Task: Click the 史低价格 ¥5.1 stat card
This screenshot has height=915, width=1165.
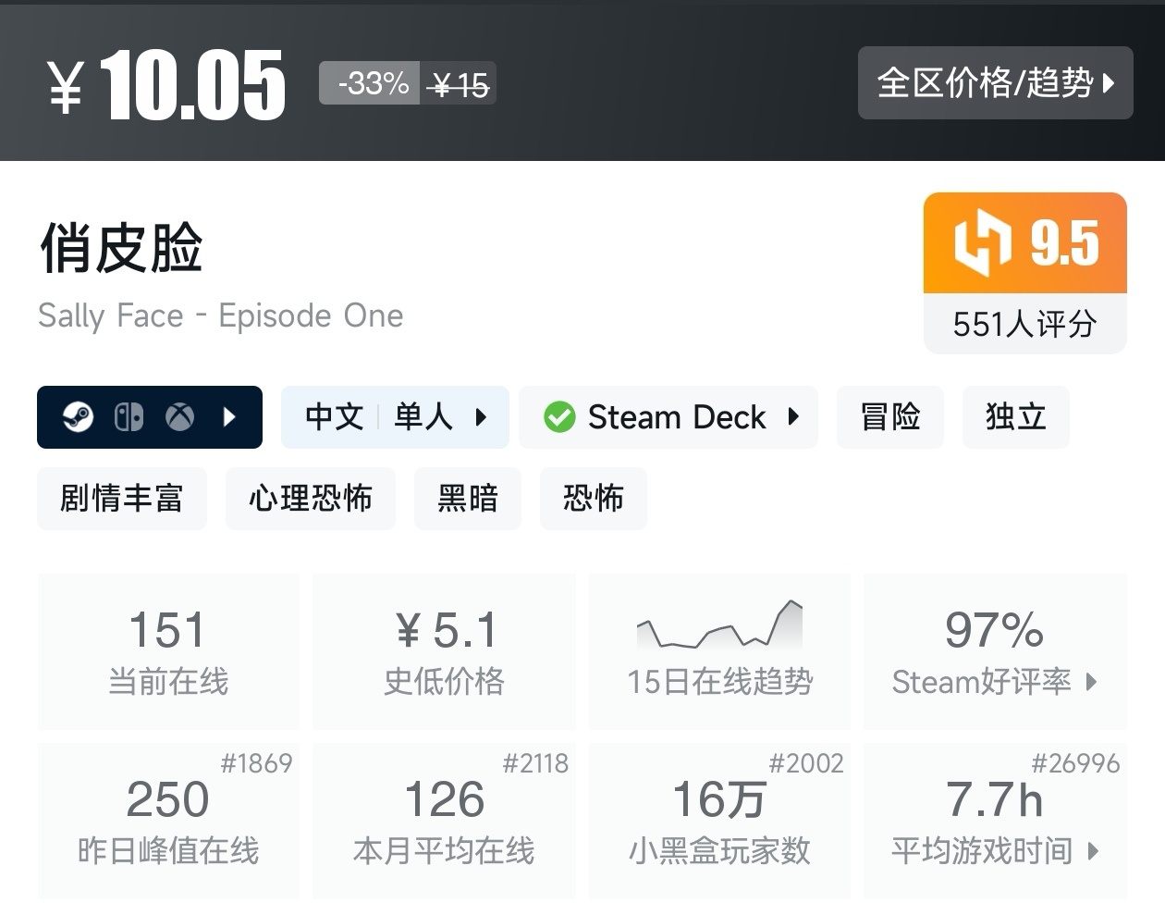Action: [444, 651]
